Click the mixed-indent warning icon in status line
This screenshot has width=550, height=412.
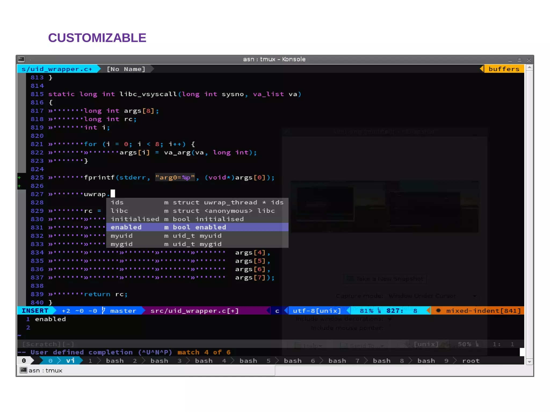click(x=438, y=311)
